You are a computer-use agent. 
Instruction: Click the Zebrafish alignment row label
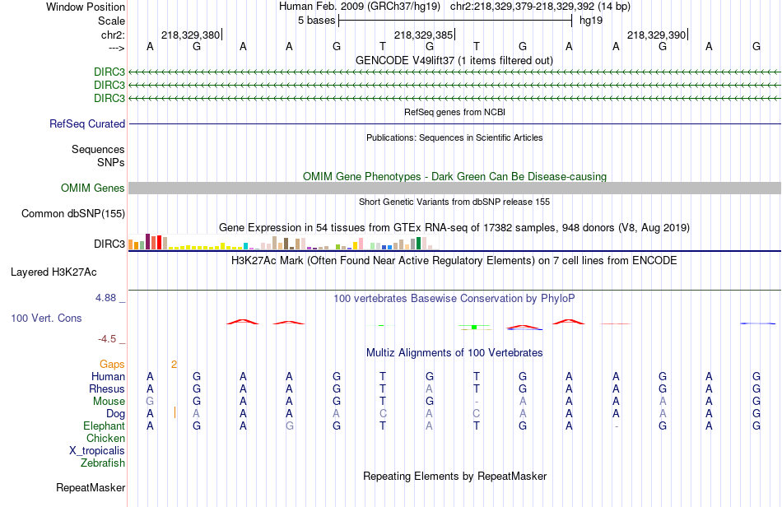103,463
